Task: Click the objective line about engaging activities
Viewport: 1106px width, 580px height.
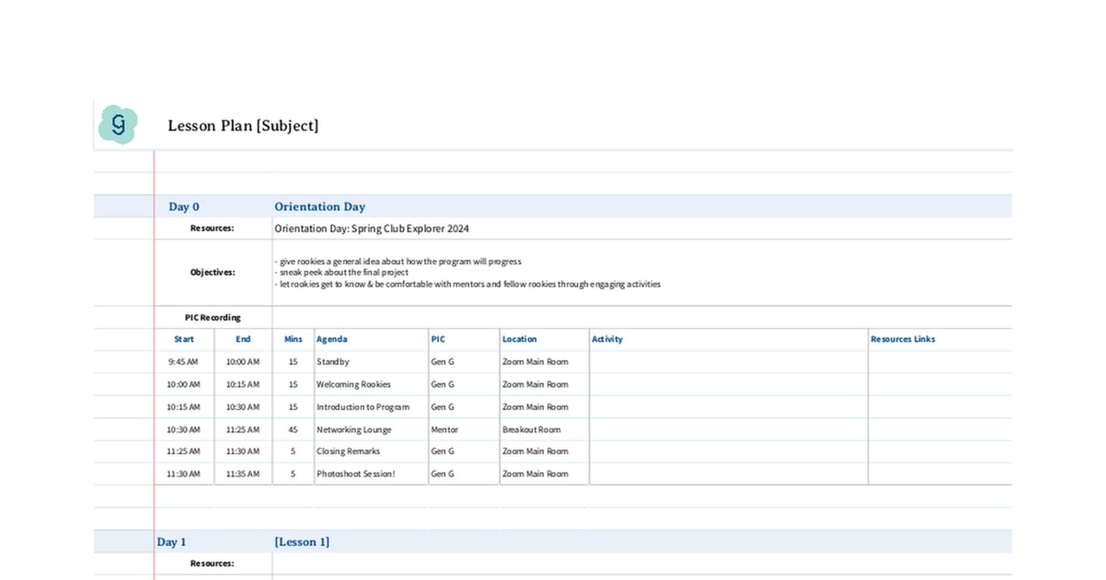Action: click(467, 284)
